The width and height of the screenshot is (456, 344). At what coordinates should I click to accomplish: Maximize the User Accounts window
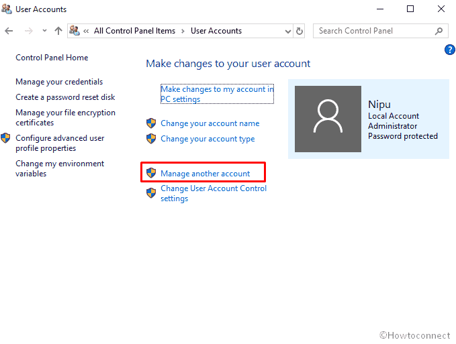(x=410, y=9)
